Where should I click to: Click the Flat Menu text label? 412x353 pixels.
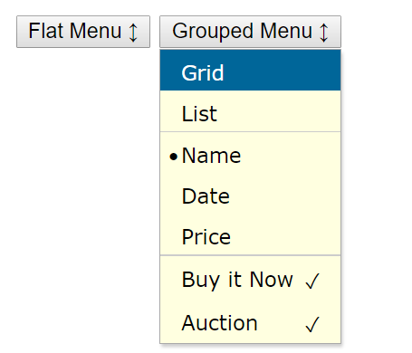[75, 31]
